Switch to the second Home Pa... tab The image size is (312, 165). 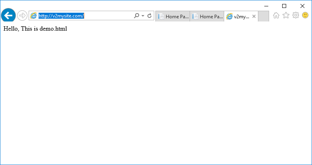(207, 16)
